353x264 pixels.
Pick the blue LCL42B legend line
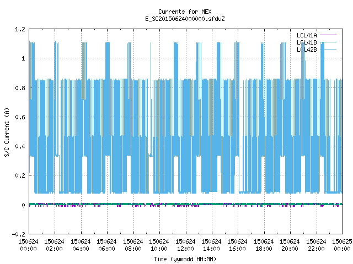(x=328, y=49)
